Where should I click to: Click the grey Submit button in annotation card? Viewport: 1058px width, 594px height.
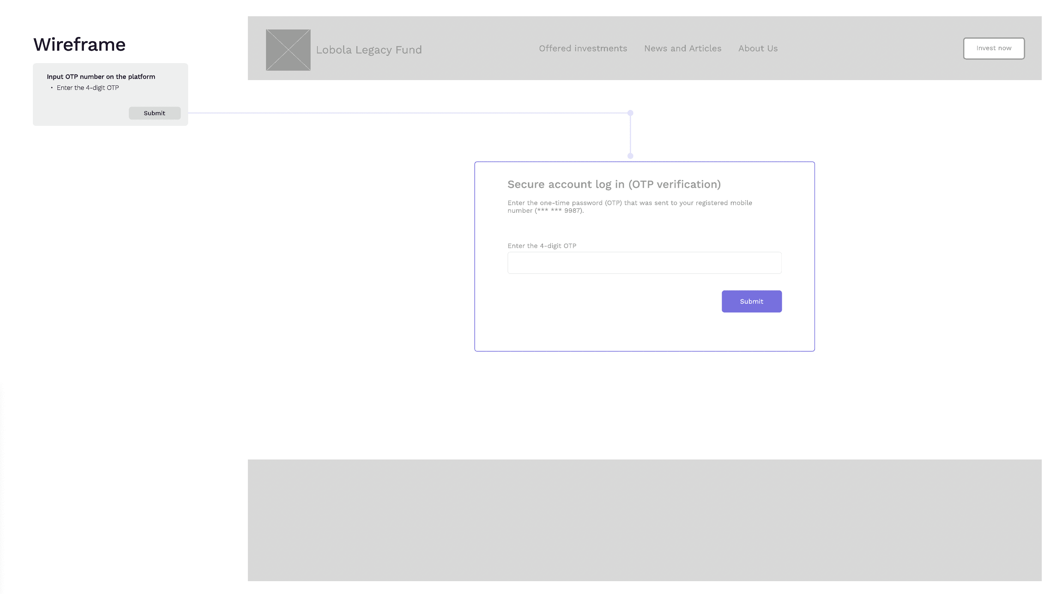pyautogui.click(x=155, y=113)
